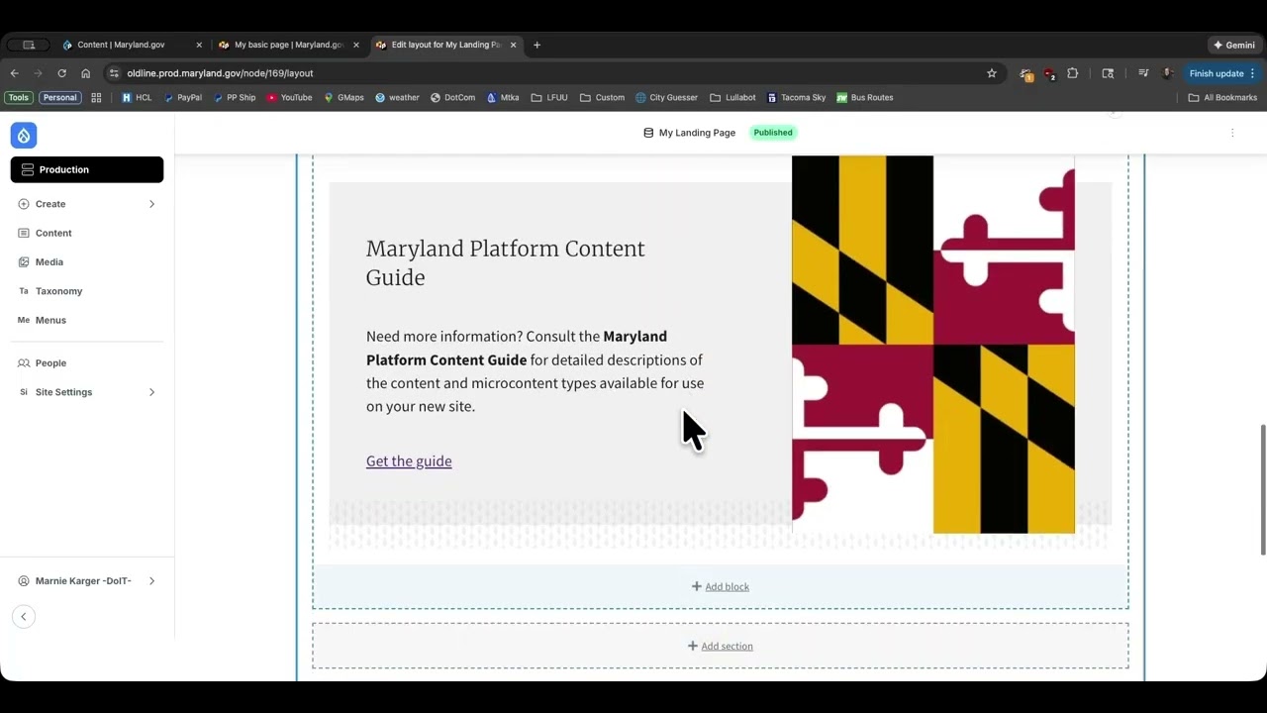Screen dimensions: 1267x713
Task: Click the Drupal drop logo in sidebar
Action: coord(24,136)
